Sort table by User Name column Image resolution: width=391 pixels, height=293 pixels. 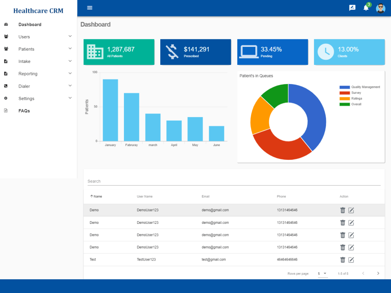point(145,197)
